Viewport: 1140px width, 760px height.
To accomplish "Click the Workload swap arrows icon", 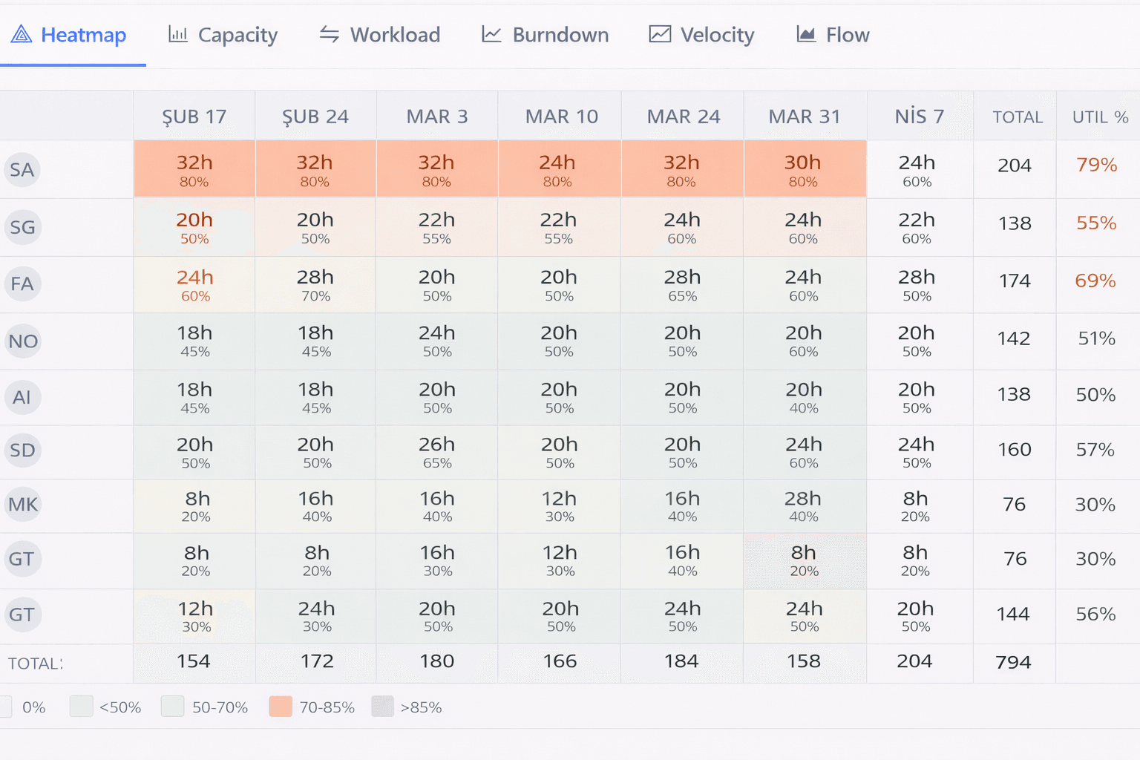I will 330,34.
